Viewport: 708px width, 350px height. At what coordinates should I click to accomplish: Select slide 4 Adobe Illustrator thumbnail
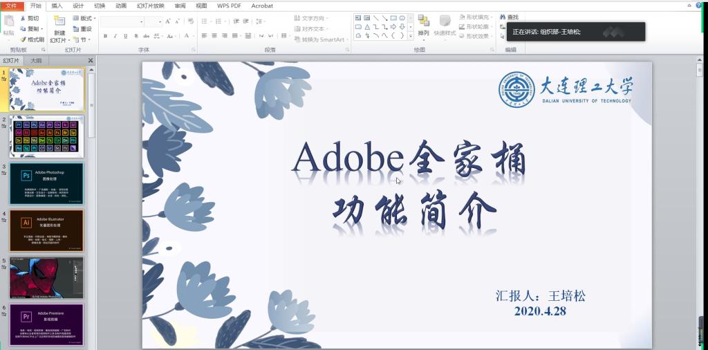pos(46,230)
